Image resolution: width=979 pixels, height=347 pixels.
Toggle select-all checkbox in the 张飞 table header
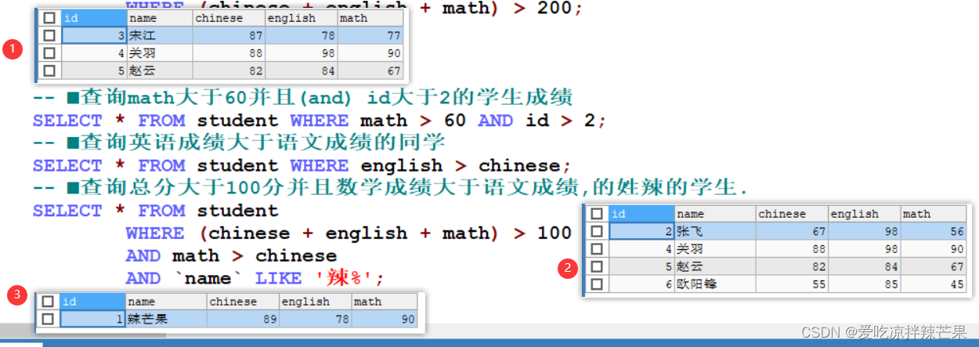(597, 213)
